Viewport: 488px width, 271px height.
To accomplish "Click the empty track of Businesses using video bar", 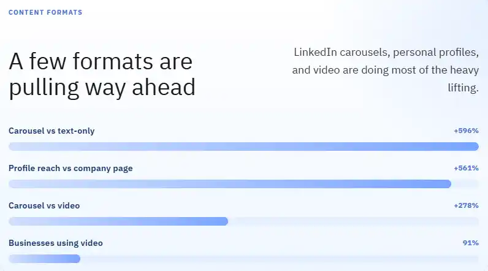I will pos(280,259).
